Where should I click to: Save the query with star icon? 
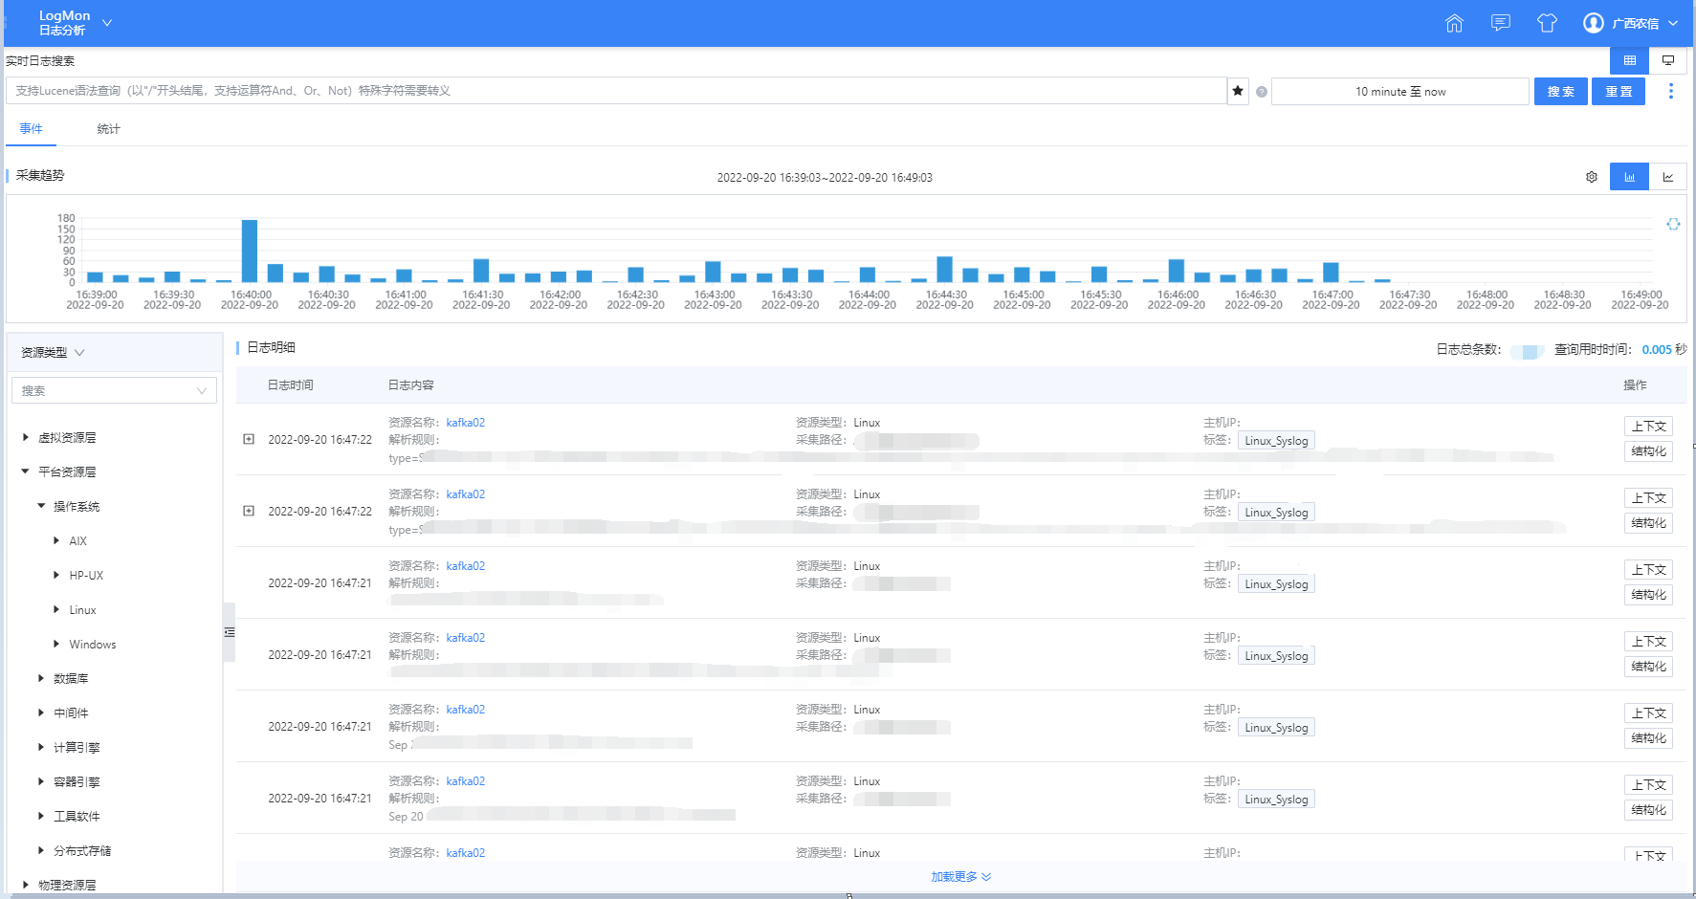[x=1238, y=91]
